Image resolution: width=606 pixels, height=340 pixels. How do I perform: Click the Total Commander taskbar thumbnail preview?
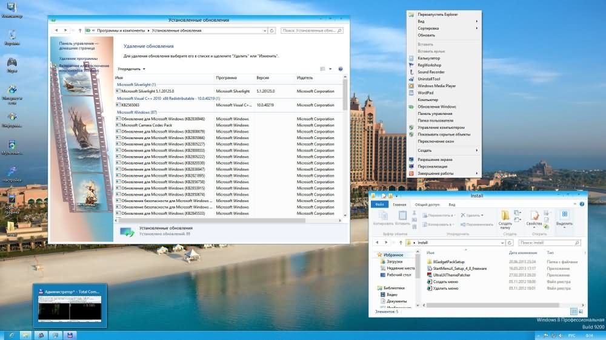tap(71, 306)
